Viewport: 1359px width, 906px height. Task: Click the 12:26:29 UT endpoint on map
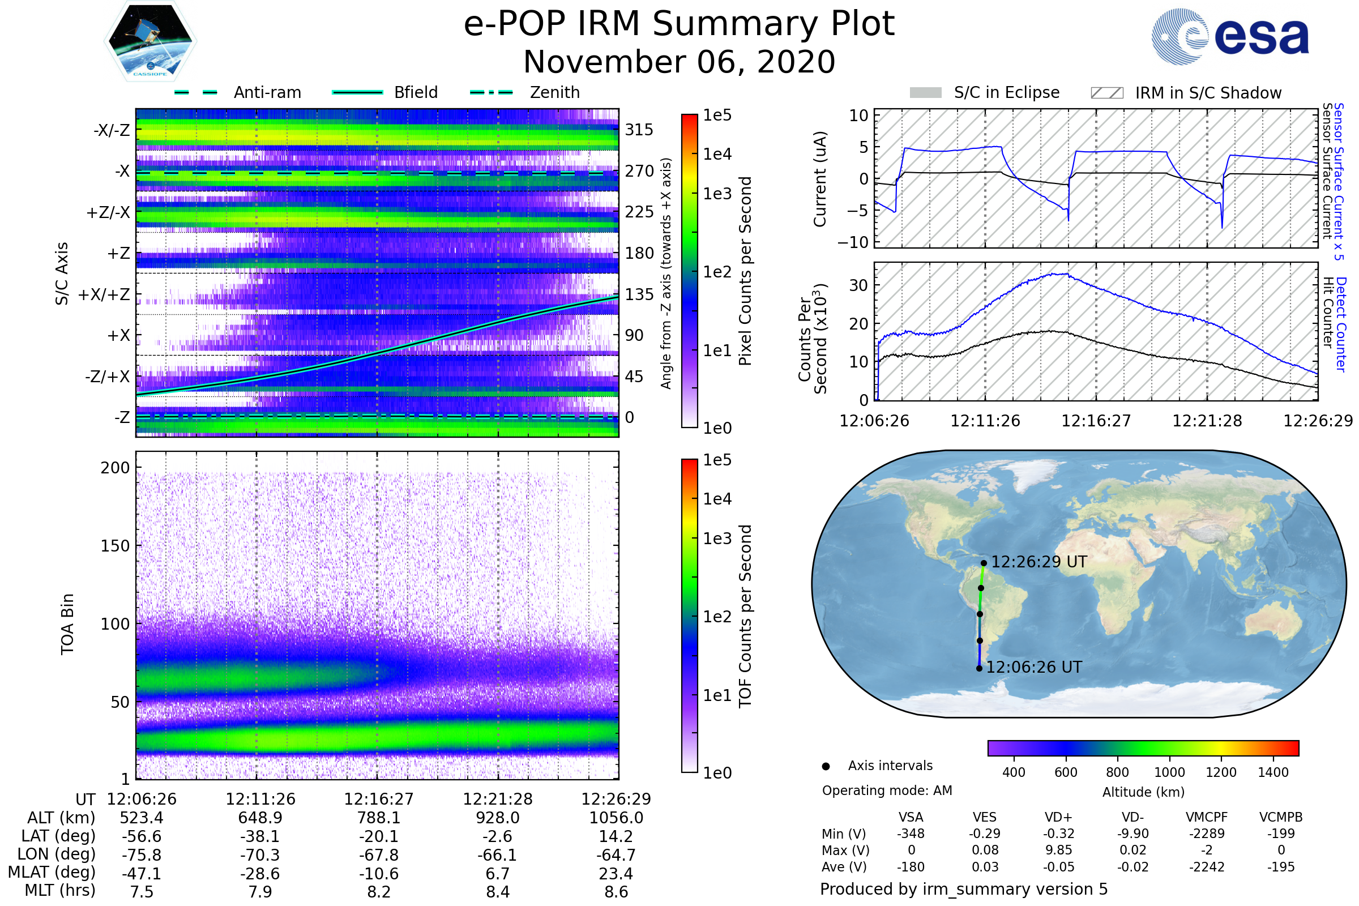(984, 563)
